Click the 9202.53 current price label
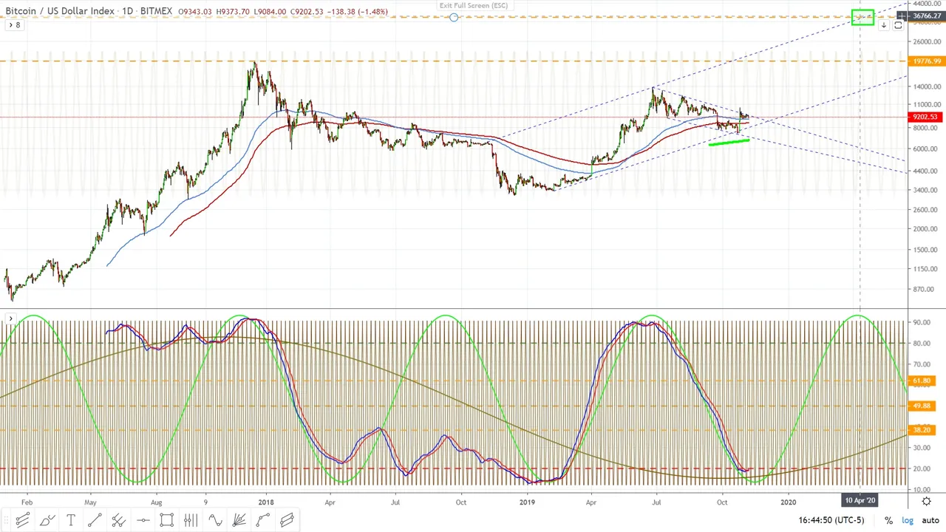 click(926, 117)
